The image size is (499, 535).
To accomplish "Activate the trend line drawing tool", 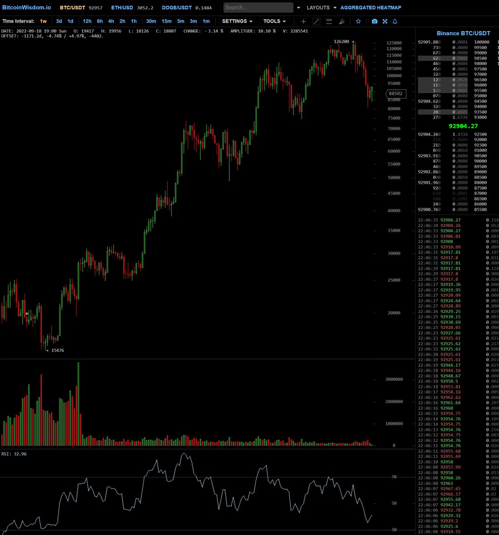I will (316, 21).
